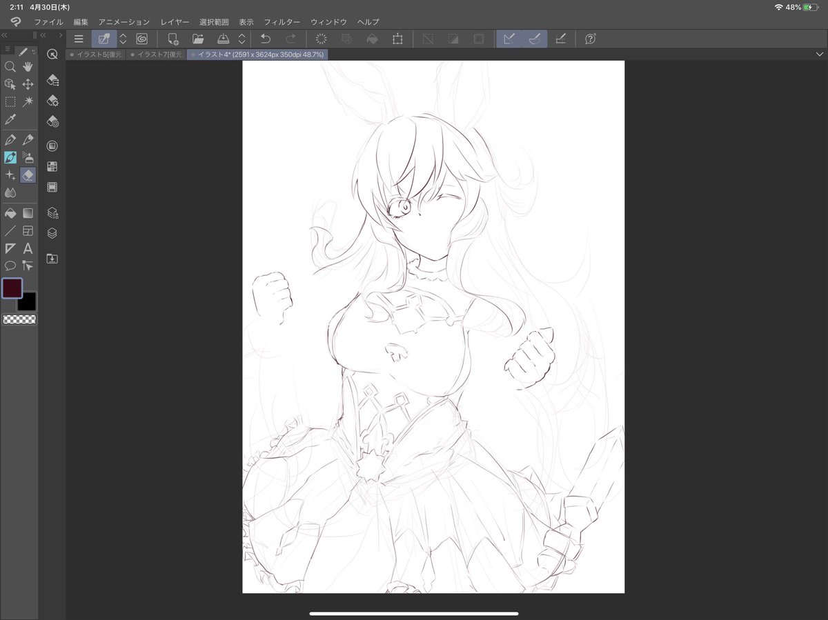The width and height of the screenshot is (828, 620).
Task: Open the ファイル menu
Action: click(48, 21)
